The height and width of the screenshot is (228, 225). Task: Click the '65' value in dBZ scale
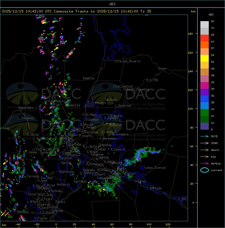tap(213, 35)
